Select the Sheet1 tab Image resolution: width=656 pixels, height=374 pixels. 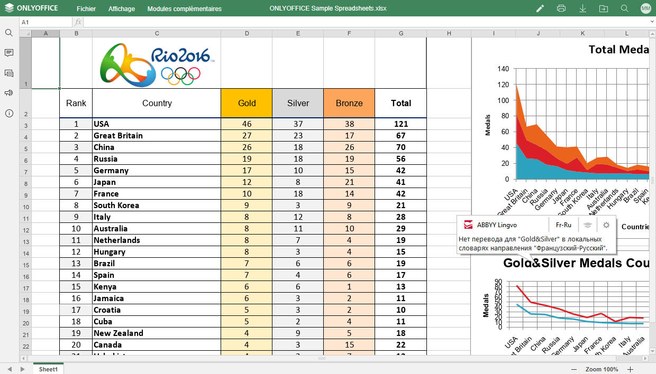[48, 369]
